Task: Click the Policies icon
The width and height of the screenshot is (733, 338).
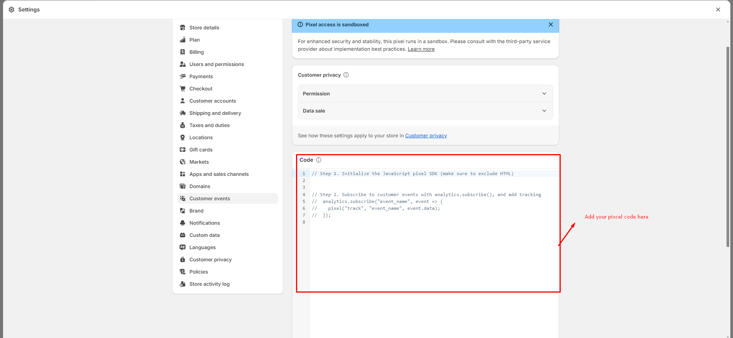Action: click(183, 272)
